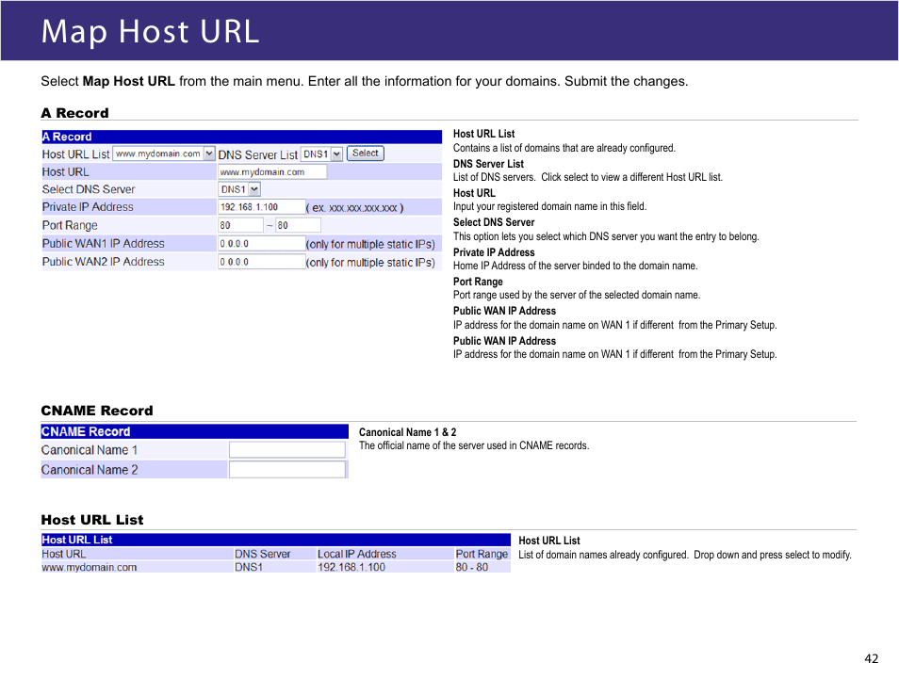
Task: Click the 'Select DNS Server' description heading
Action: [x=494, y=222]
